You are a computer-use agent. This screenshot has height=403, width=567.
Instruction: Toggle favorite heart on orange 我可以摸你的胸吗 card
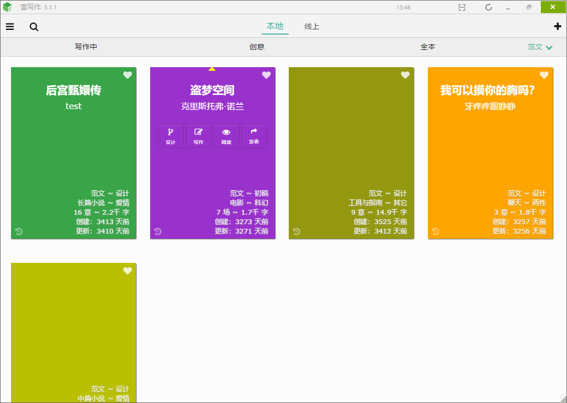pos(544,75)
